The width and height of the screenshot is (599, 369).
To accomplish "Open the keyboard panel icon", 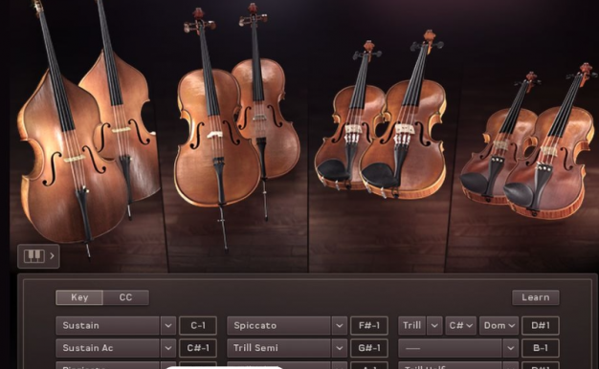I will pyautogui.click(x=38, y=256).
